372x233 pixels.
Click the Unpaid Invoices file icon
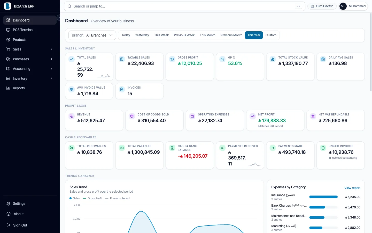[x=323, y=148]
